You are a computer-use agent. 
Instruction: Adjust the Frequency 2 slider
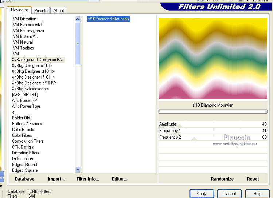pyautogui.click(x=213, y=137)
